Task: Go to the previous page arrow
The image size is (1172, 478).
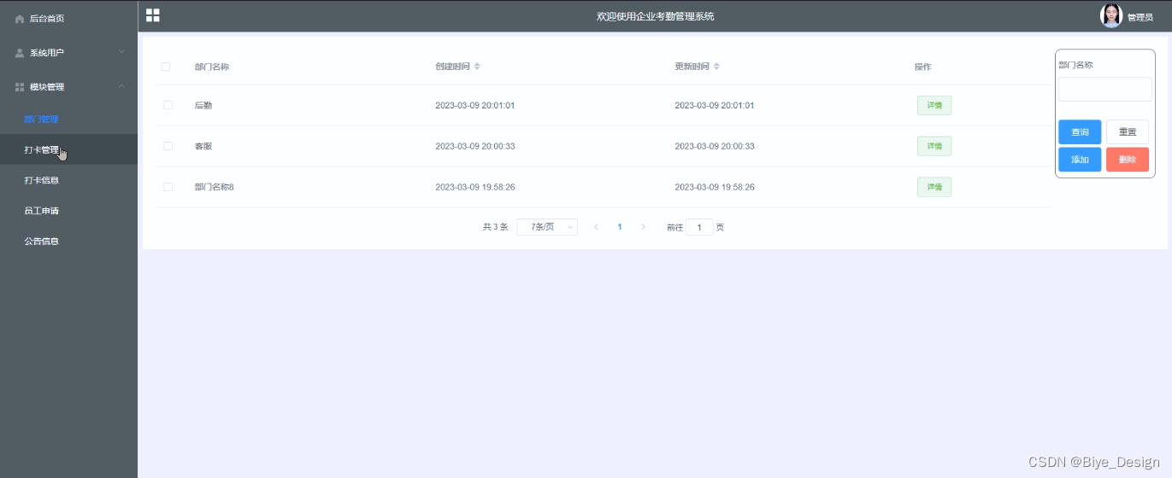Action: 596,227
